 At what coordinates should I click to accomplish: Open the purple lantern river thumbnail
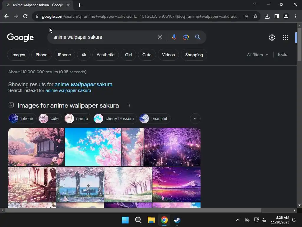click(x=172, y=147)
